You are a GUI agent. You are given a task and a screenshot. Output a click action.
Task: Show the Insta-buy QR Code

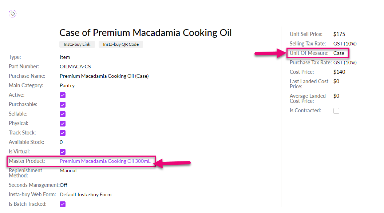[x=121, y=44]
